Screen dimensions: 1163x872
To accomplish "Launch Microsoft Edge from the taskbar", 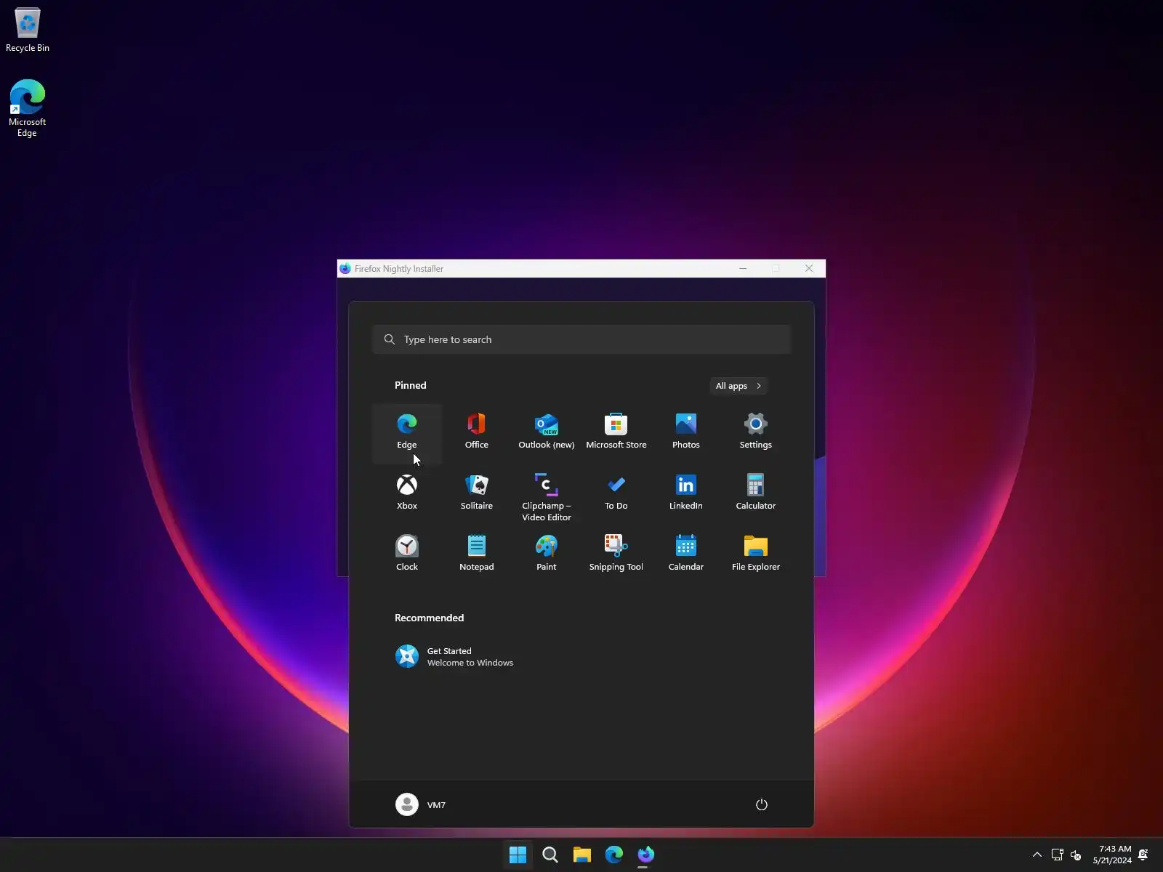I will (614, 855).
